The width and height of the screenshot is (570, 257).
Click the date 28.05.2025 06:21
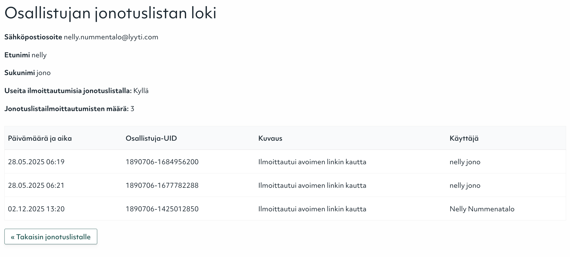click(x=36, y=185)
